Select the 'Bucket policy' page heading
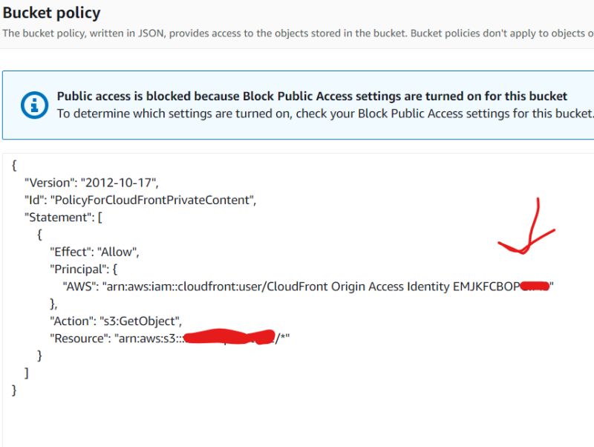The width and height of the screenshot is (594, 447). point(51,13)
